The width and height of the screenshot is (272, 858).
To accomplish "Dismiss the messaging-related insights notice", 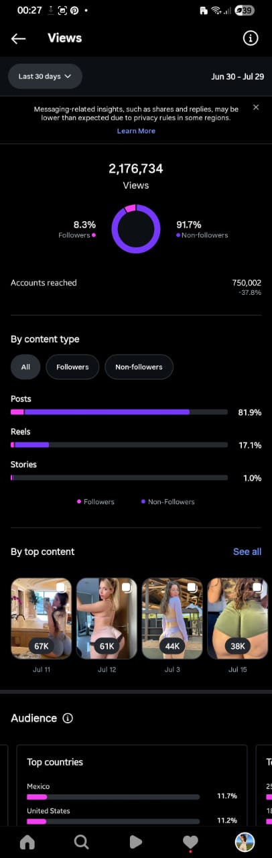I will (256, 107).
